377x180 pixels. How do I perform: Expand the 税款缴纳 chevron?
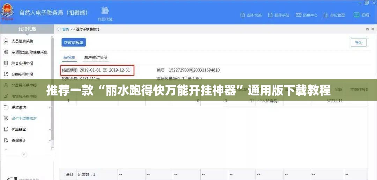50,107
